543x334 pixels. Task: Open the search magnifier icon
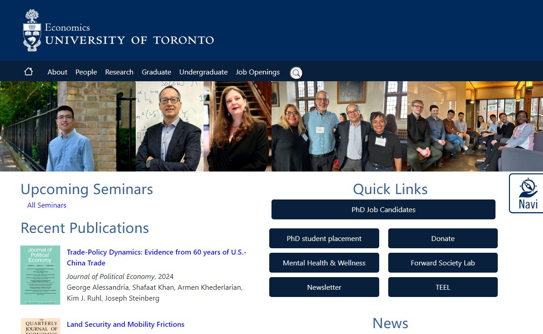pos(296,73)
